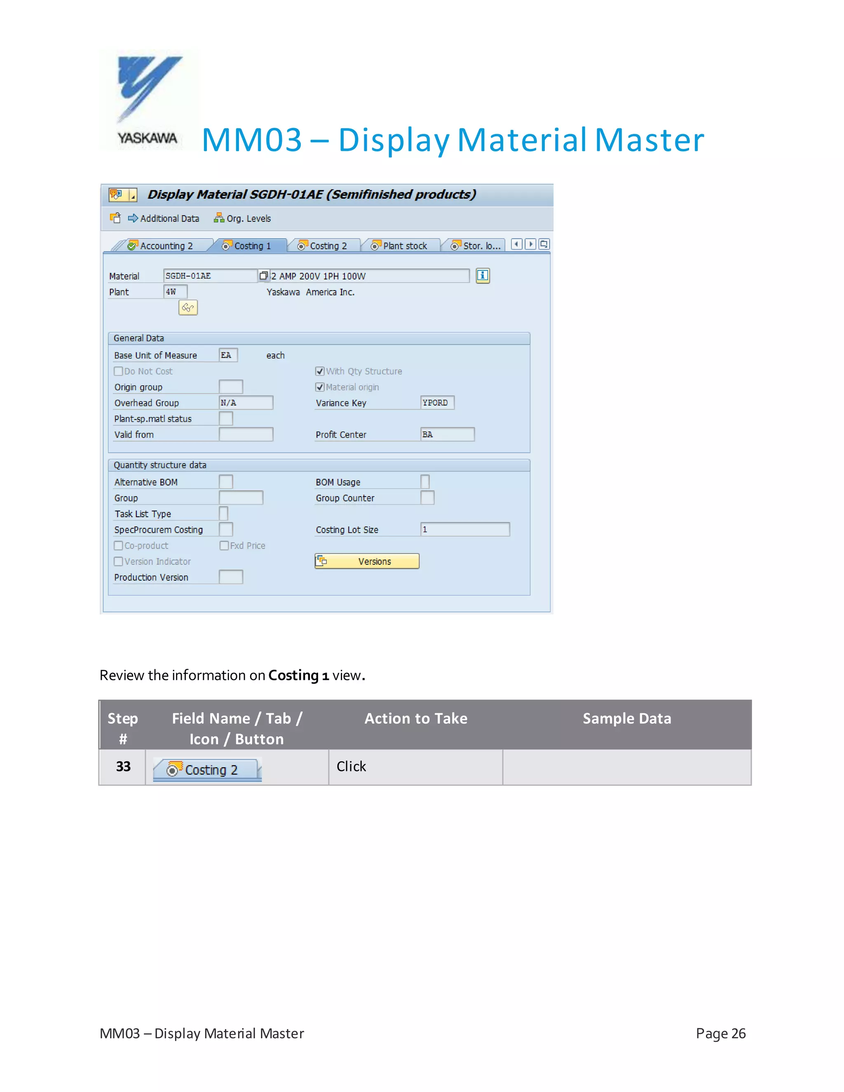
Task: Toggle the Do Not Cost checkbox
Action: tap(119, 371)
